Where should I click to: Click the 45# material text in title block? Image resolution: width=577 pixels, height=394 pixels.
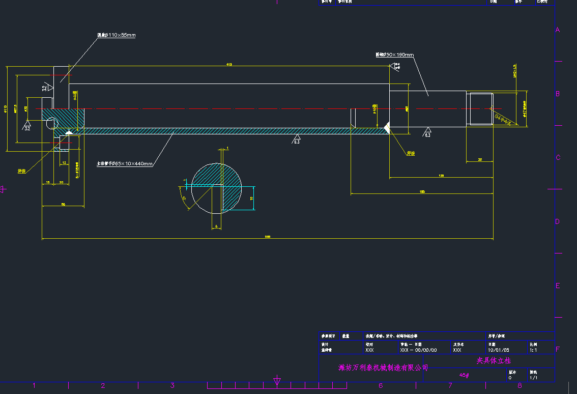pos(464,375)
